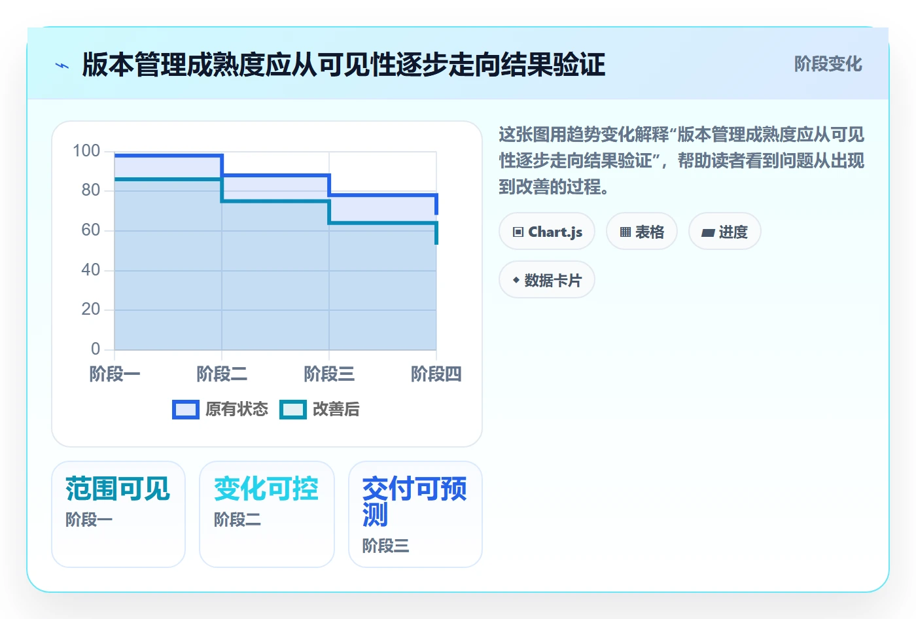Image resolution: width=916 pixels, height=619 pixels.
Task: Select the 数据卡片 tag chip
Action: (x=547, y=280)
